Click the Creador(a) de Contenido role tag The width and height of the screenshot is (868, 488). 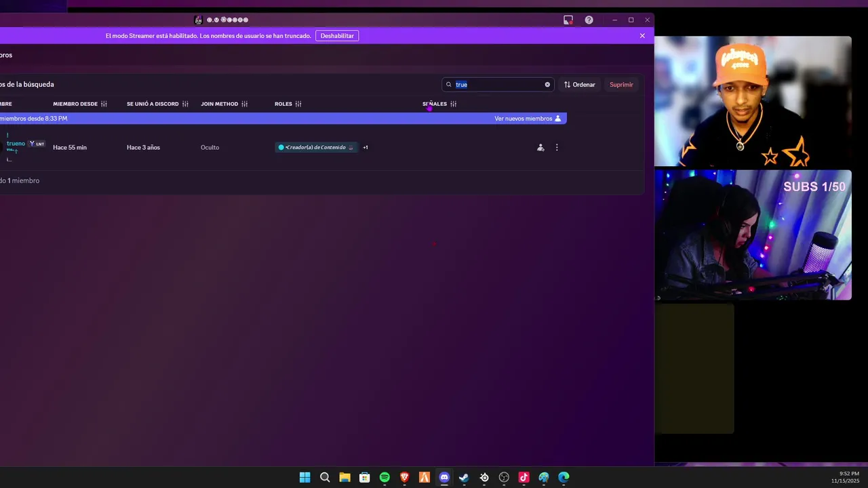point(316,147)
